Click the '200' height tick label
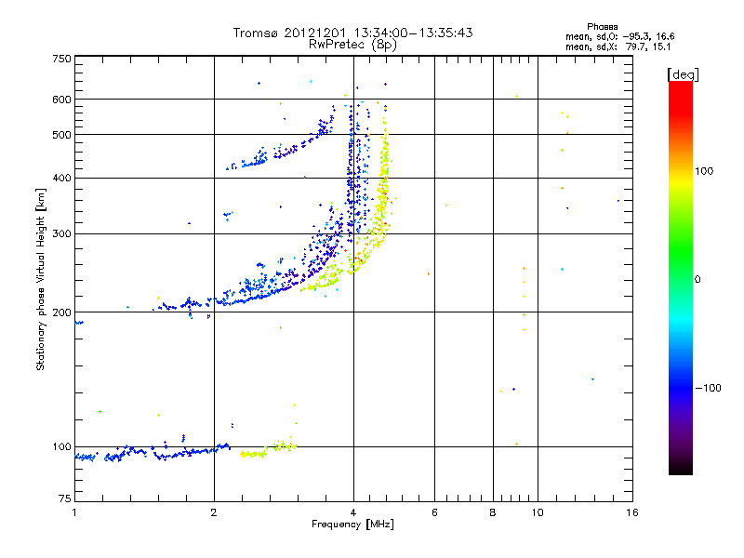Image resolution: width=744 pixels, height=558 pixels. coord(61,312)
